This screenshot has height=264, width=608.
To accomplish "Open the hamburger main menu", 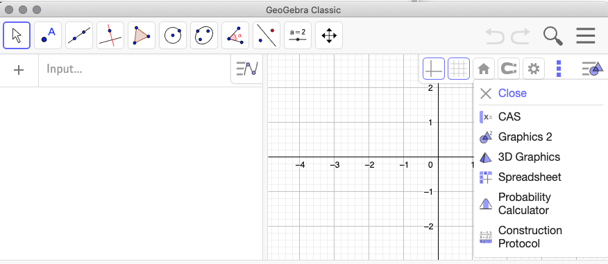I will click(x=586, y=35).
